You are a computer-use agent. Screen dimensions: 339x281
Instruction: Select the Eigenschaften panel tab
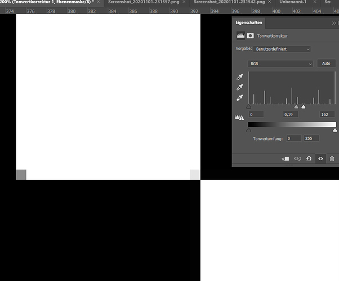[249, 22]
